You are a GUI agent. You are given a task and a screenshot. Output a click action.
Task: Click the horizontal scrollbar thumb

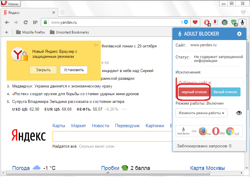pyautogui.click(x=108, y=173)
